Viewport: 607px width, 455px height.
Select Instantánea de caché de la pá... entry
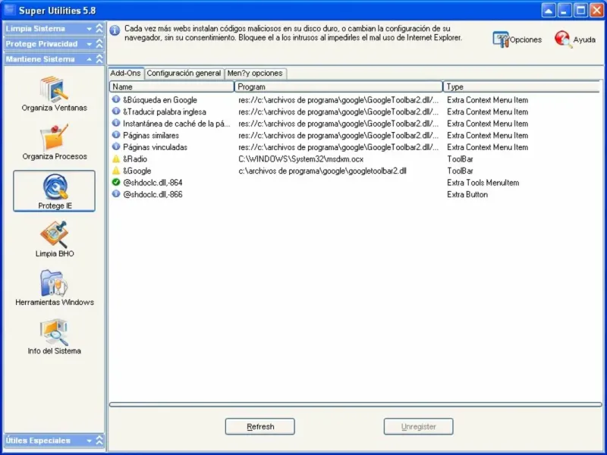(x=177, y=124)
